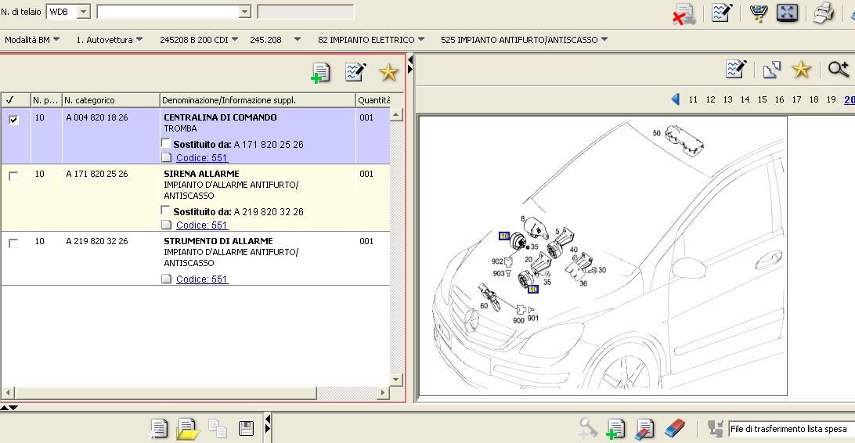Image resolution: width=855 pixels, height=443 pixels.
Task: Click add document icon with green plus above list
Action: 320,73
